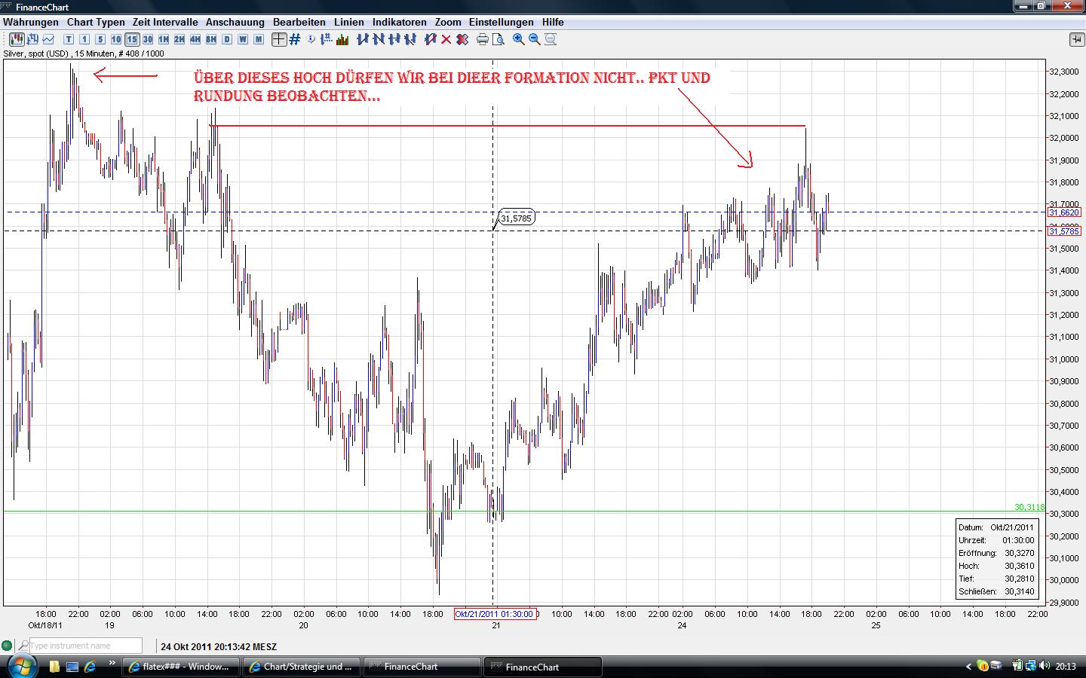Open the Hilfe menu
This screenshot has width=1086, height=678.
[553, 22]
